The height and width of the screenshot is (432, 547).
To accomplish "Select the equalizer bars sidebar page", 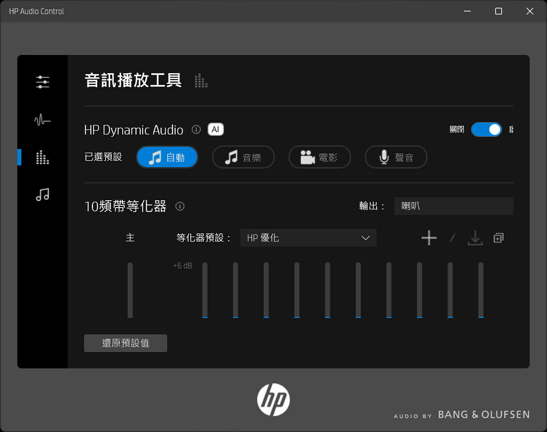I will pyautogui.click(x=43, y=157).
